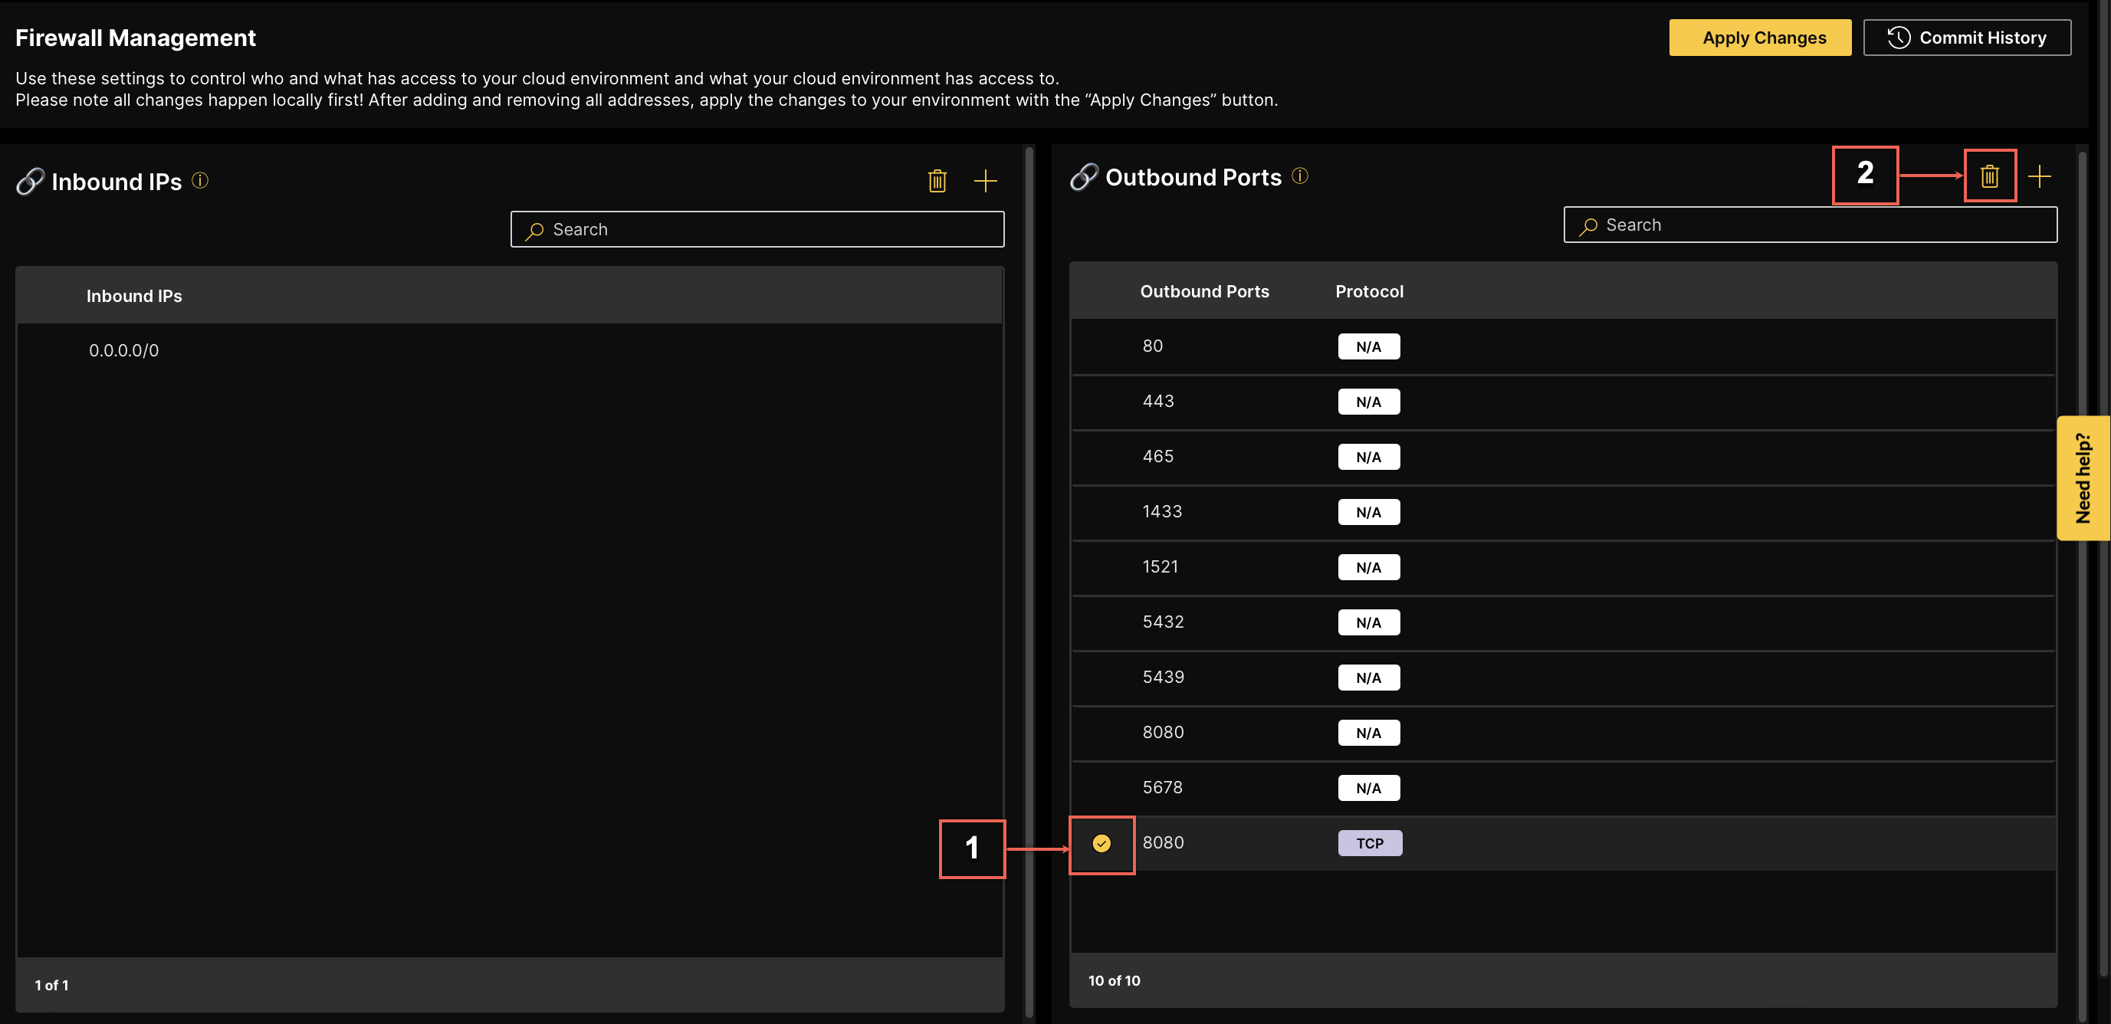This screenshot has width=2111, height=1024.
Task: Add a new inbound IP with plus icon
Action: [986, 181]
